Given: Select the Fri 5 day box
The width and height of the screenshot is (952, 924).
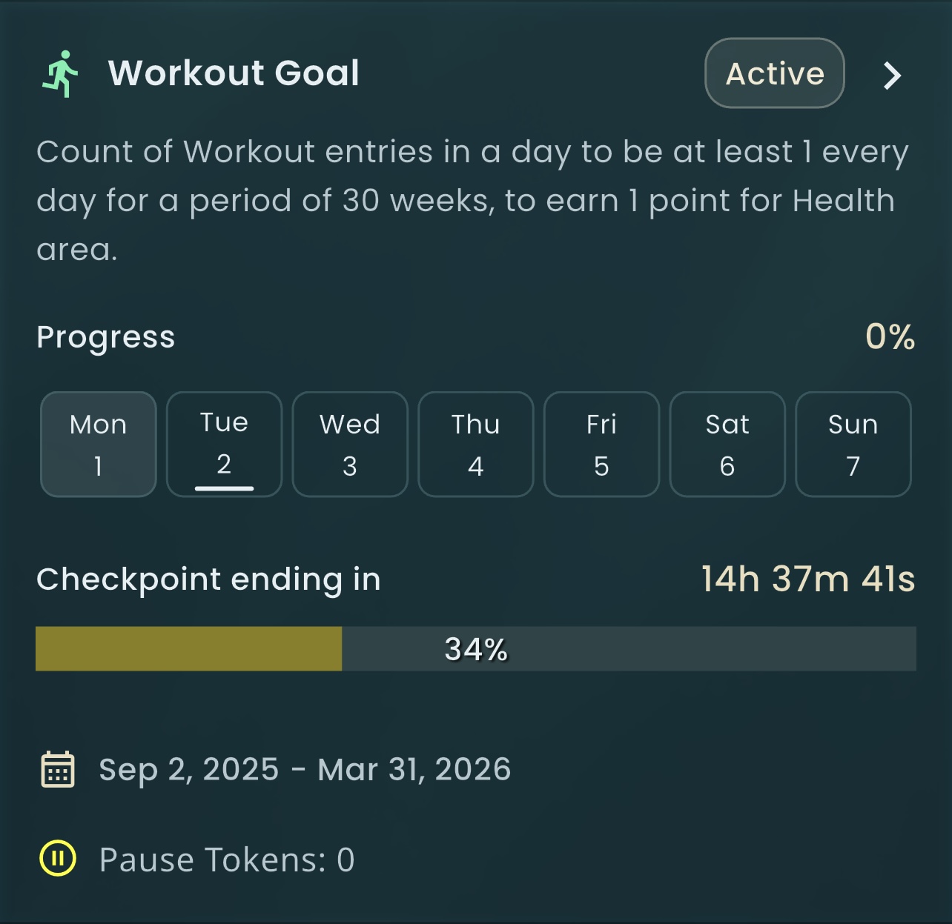Looking at the screenshot, I should click(x=601, y=445).
